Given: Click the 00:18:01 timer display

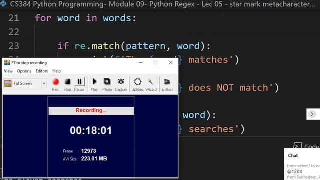Looking at the screenshot, I should coord(91,130).
